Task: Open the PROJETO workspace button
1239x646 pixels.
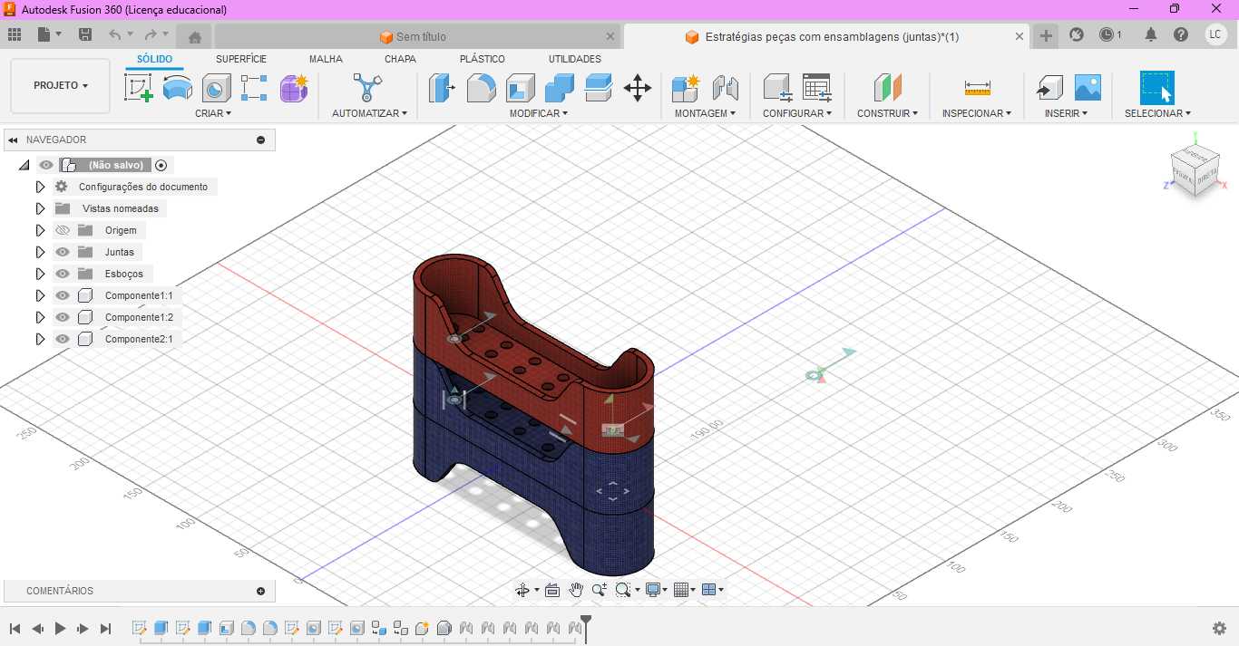Action: click(61, 85)
